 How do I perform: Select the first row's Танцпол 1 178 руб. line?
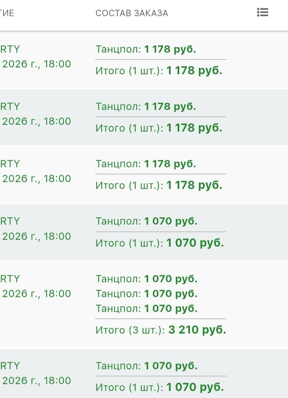click(146, 49)
